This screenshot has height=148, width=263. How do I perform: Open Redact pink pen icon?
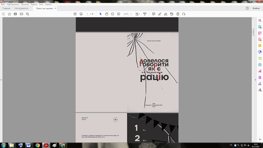260,71
